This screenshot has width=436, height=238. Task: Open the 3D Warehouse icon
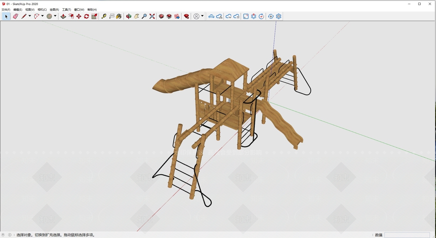(161, 16)
